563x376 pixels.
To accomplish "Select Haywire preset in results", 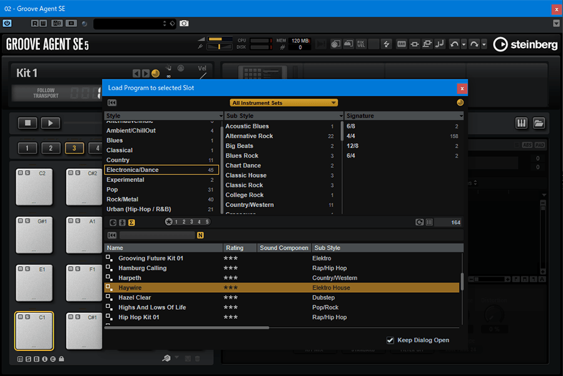I will (282, 288).
